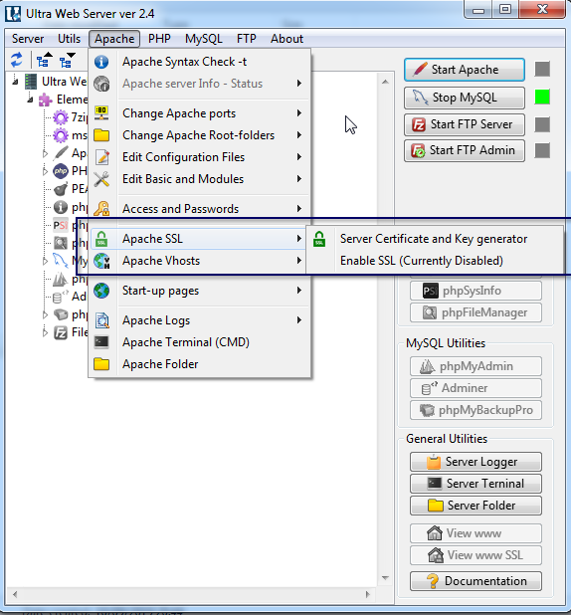This screenshot has height=615, width=571.
Task: Click the terminal icon beside Apache Terminal (CMD)
Action: pyautogui.click(x=101, y=342)
